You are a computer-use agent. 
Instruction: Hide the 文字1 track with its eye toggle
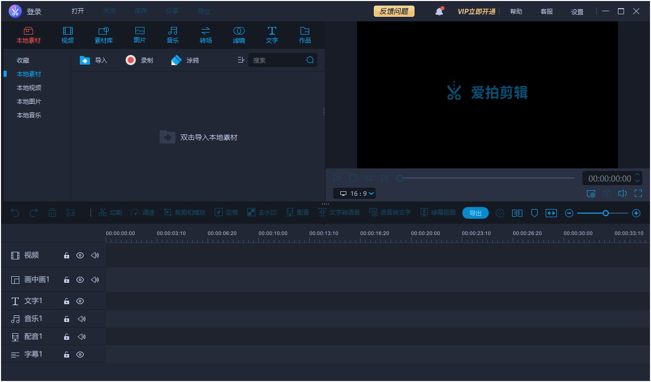[x=80, y=301]
